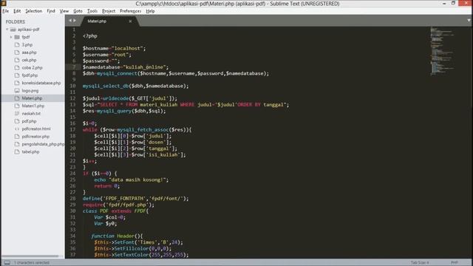The image size is (473, 266).
Task: Open the Preferences menu
Action: (x=130, y=11)
